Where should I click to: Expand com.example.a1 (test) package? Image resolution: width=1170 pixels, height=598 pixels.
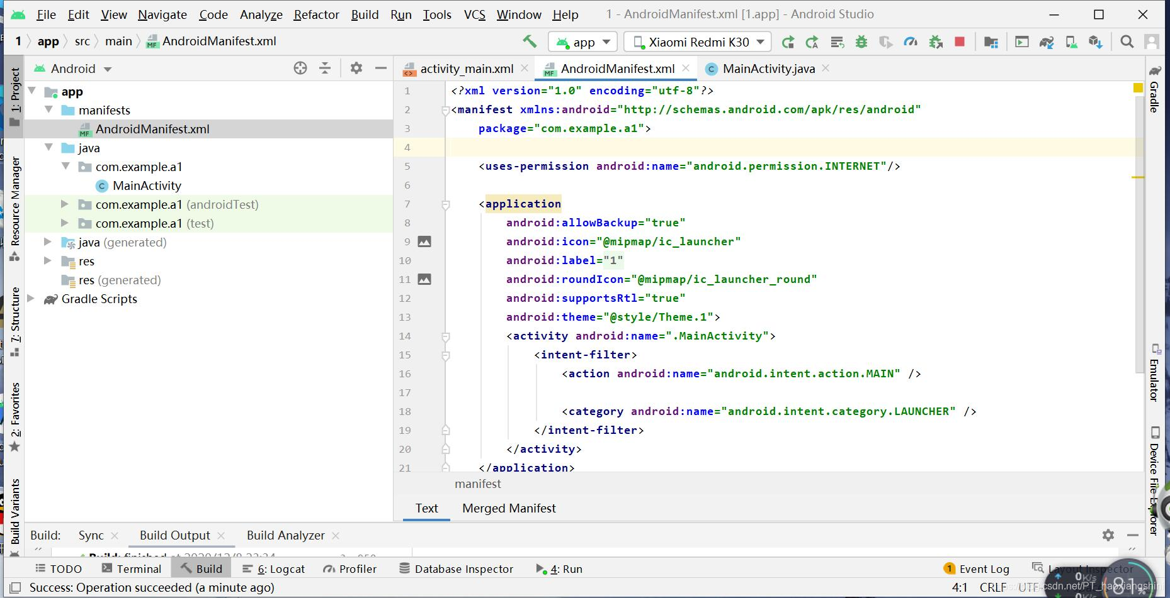tap(65, 223)
